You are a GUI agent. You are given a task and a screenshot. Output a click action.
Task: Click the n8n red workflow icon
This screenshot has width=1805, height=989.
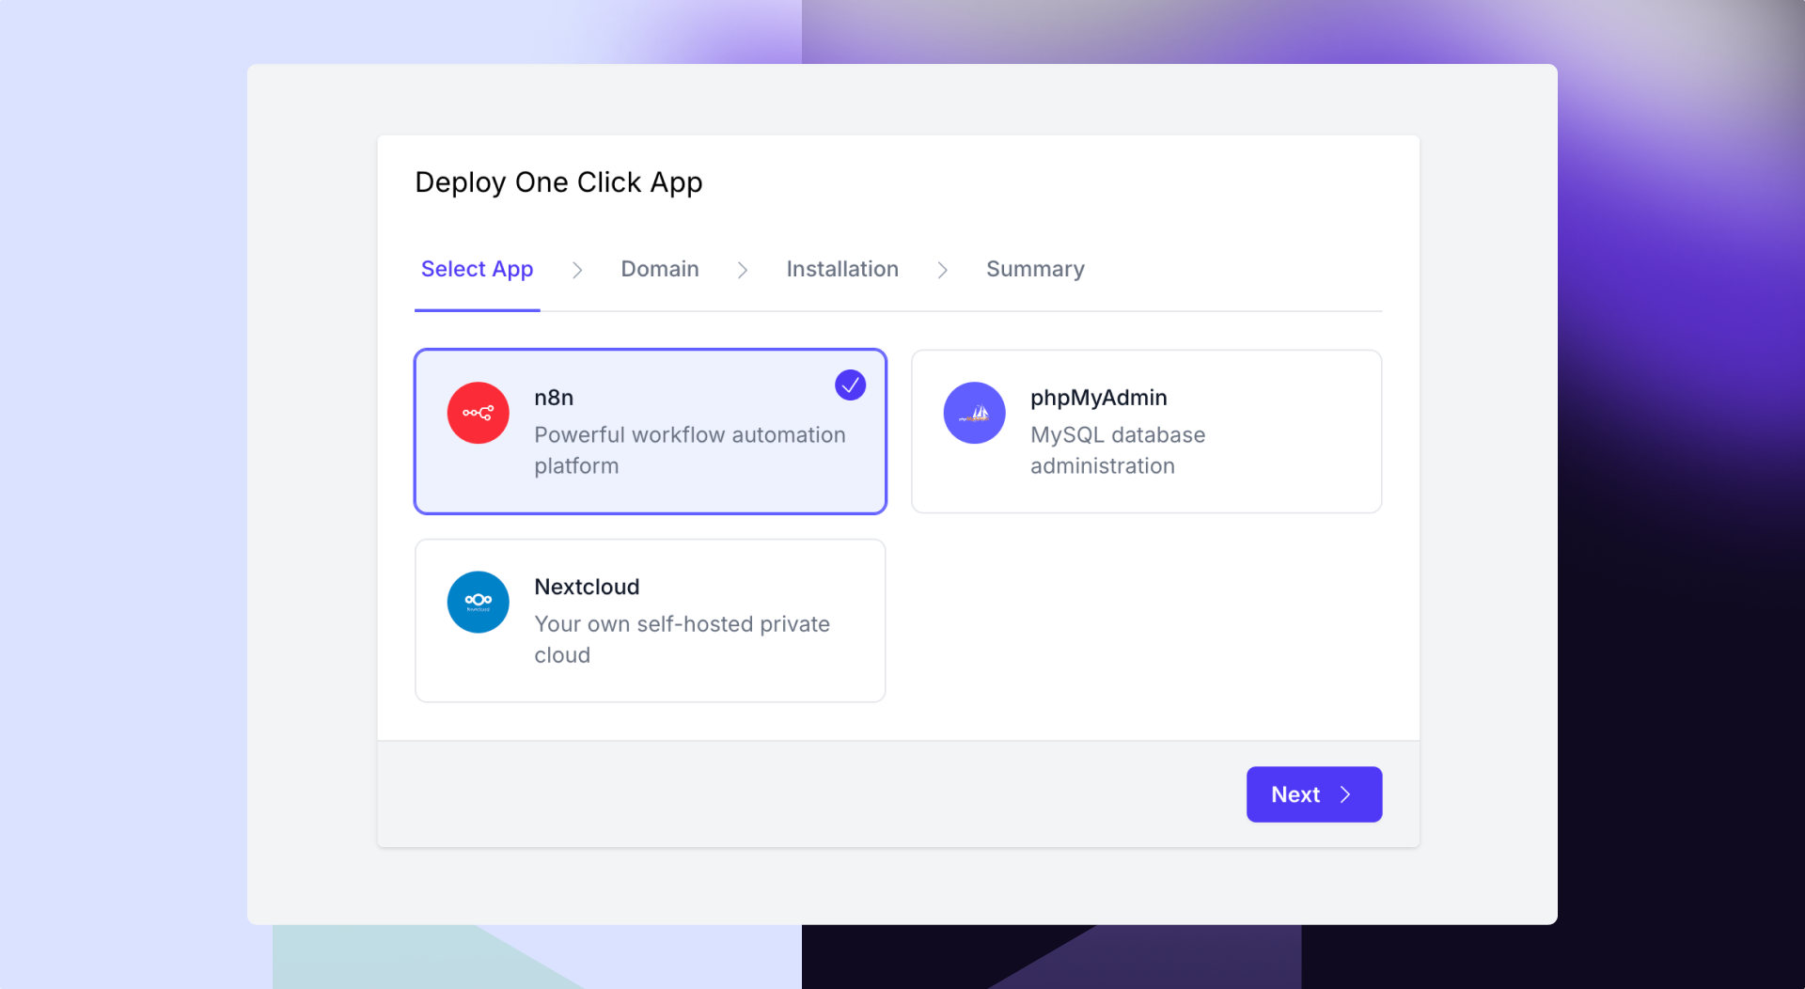tap(478, 413)
